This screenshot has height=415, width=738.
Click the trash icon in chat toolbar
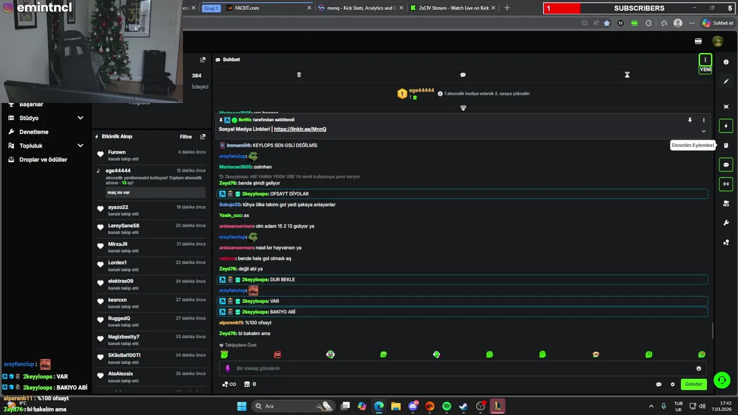(x=299, y=75)
